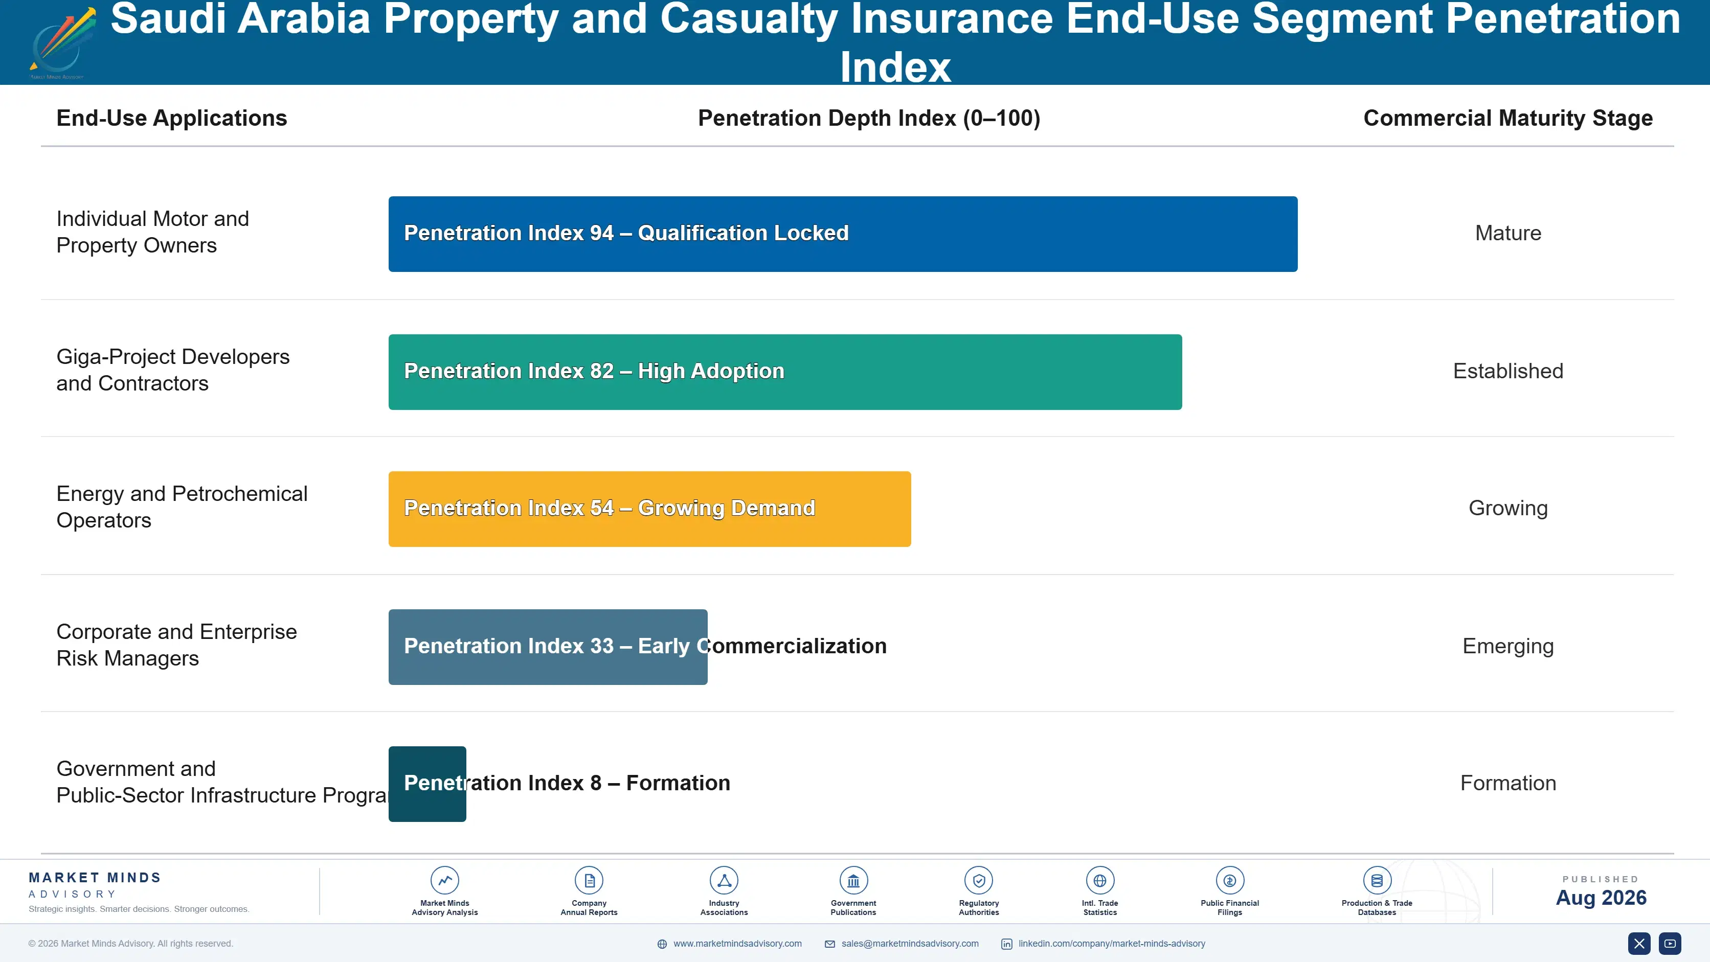
Task: Click the MARKET MINDS ADVISORY footer wordmark
Action: pyautogui.click(x=95, y=885)
